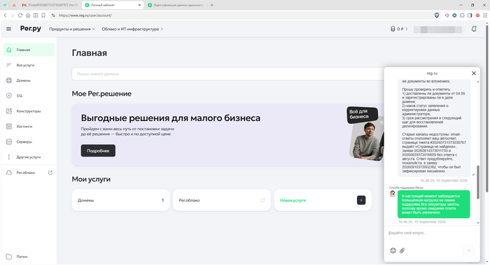Click the shield icon in address bar
This screenshot has width=490, height=265.
coord(437,15)
